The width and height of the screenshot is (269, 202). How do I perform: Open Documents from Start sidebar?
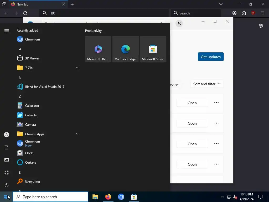(x=7, y=147)
